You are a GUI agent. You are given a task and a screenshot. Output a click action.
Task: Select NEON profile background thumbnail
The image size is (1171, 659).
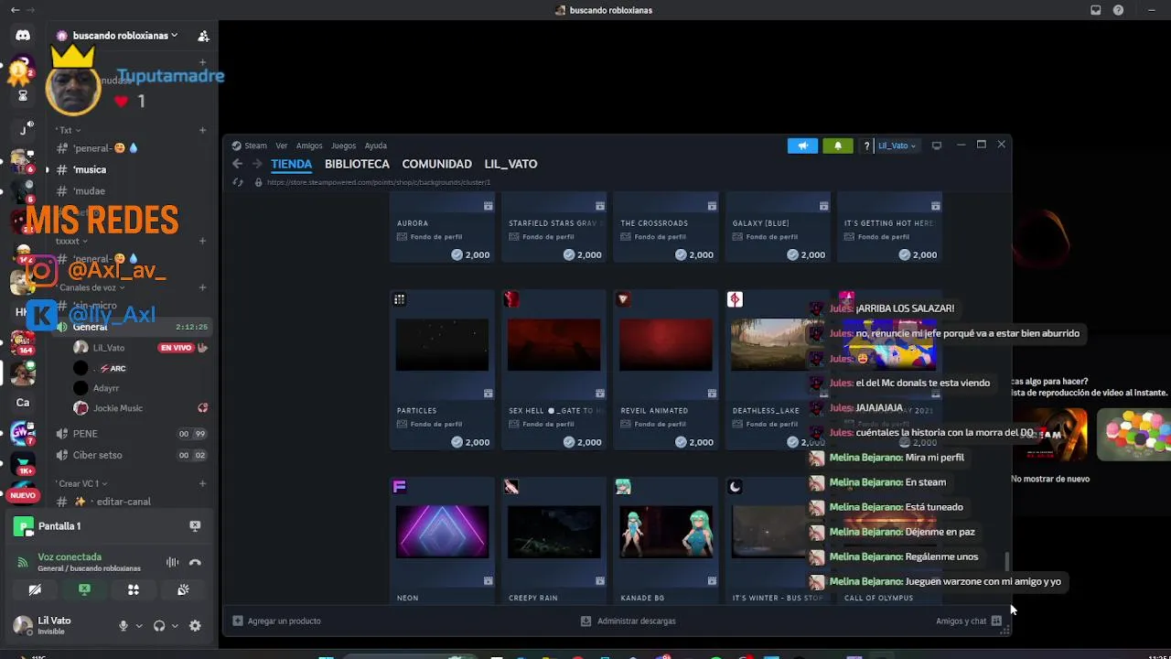[442, 531]
